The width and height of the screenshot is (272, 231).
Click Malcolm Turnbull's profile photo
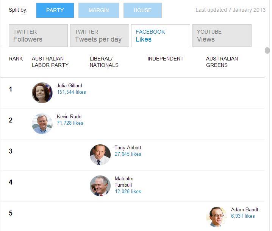click(100, 186)
